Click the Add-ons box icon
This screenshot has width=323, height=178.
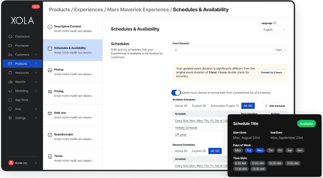[x=50, y=113]
